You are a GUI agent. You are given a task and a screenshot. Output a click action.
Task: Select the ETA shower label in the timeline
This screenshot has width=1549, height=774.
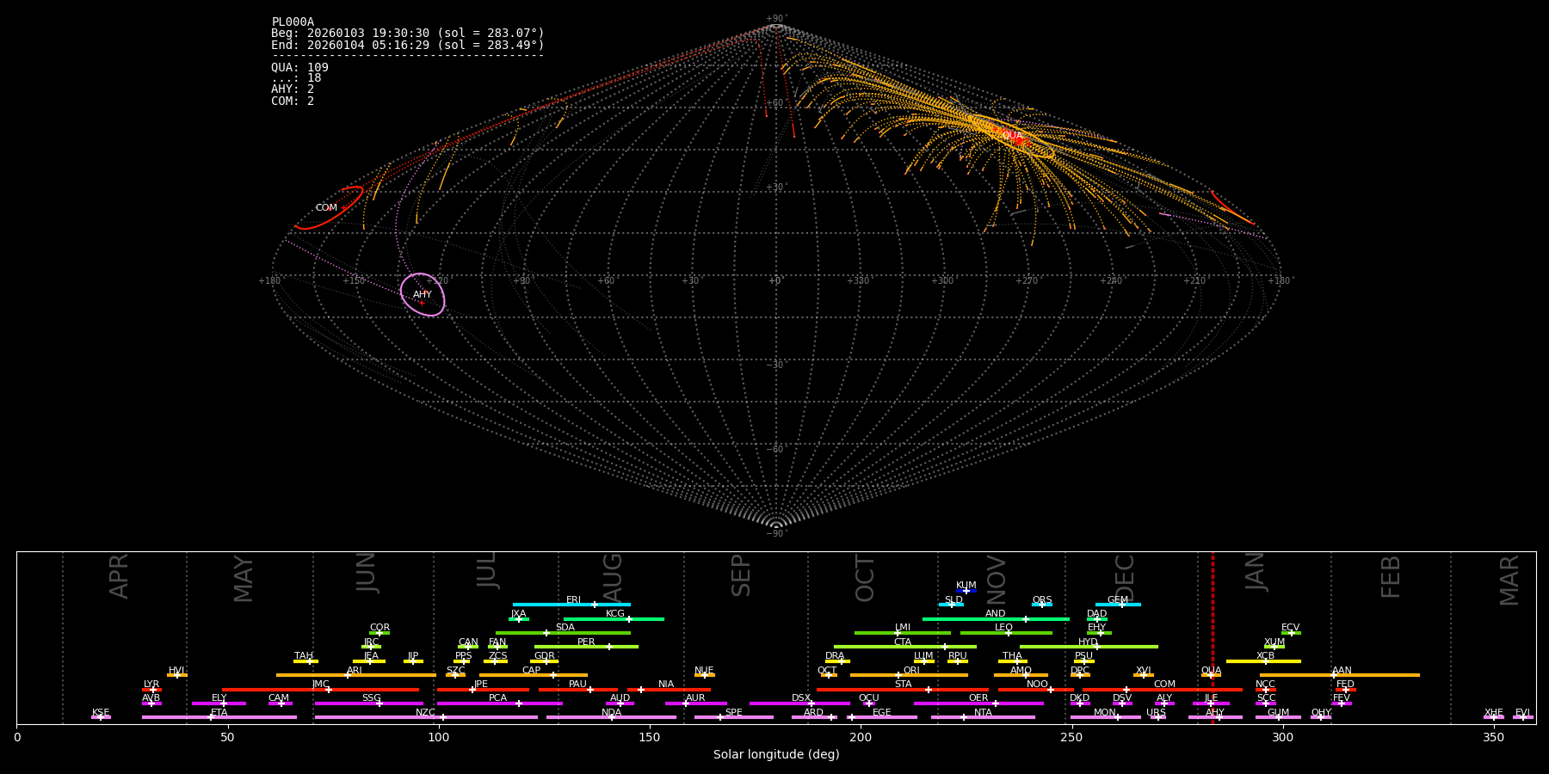(219, 713)
